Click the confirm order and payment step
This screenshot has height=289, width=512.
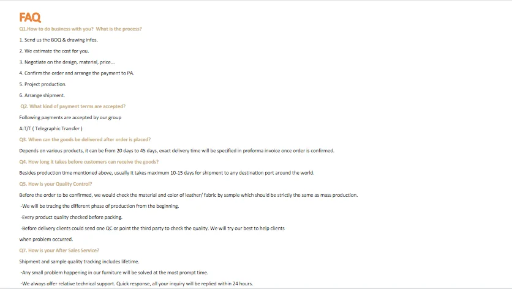[x=77, y=73]
